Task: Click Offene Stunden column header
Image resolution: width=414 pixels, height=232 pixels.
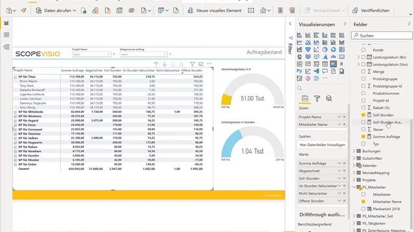Action: [192, 70]
